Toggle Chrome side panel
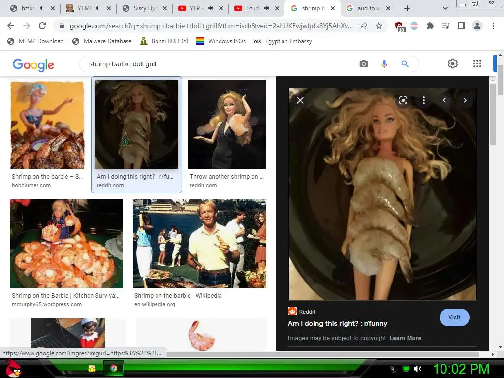The image size is (504, 378). [x=462, y=26]
